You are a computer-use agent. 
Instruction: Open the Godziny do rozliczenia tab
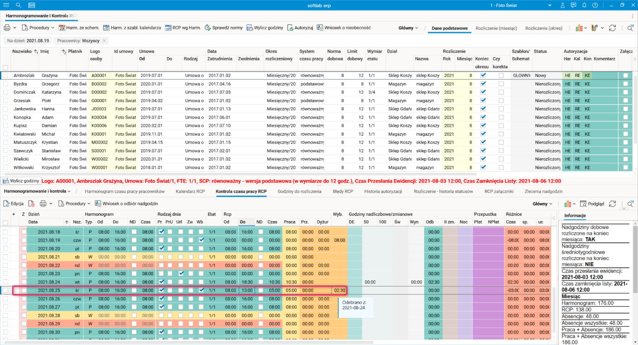coord(299,191)
